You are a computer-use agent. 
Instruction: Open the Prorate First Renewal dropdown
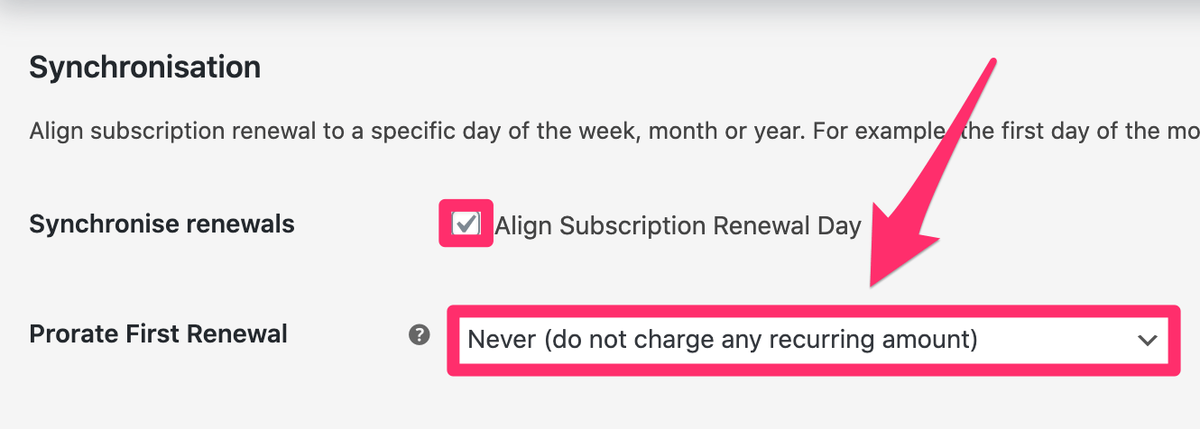tap(812, 340)
